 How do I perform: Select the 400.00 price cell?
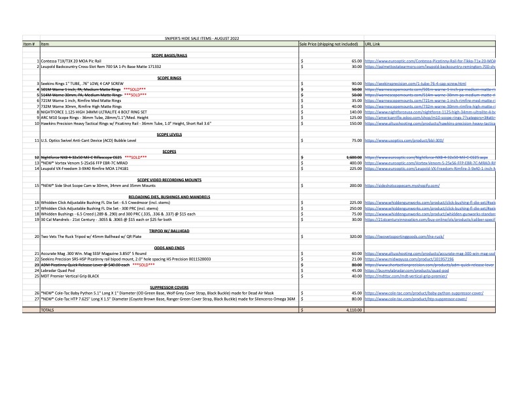332,163
